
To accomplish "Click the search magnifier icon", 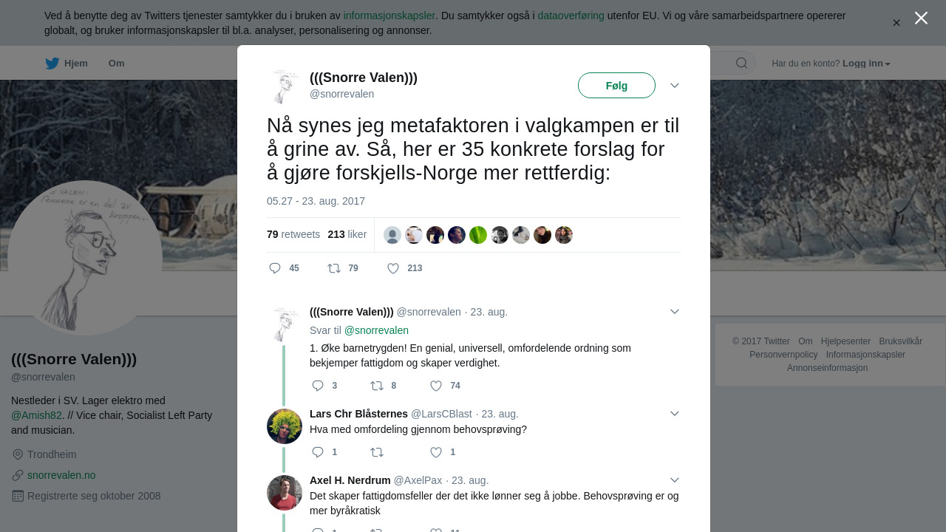I will pyautogui.click(x=741, y=63).
